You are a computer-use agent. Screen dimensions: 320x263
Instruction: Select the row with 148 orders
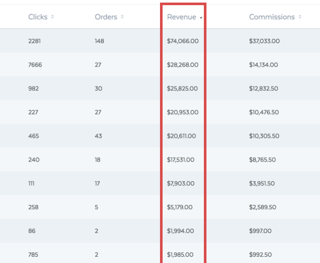[160, 41]
